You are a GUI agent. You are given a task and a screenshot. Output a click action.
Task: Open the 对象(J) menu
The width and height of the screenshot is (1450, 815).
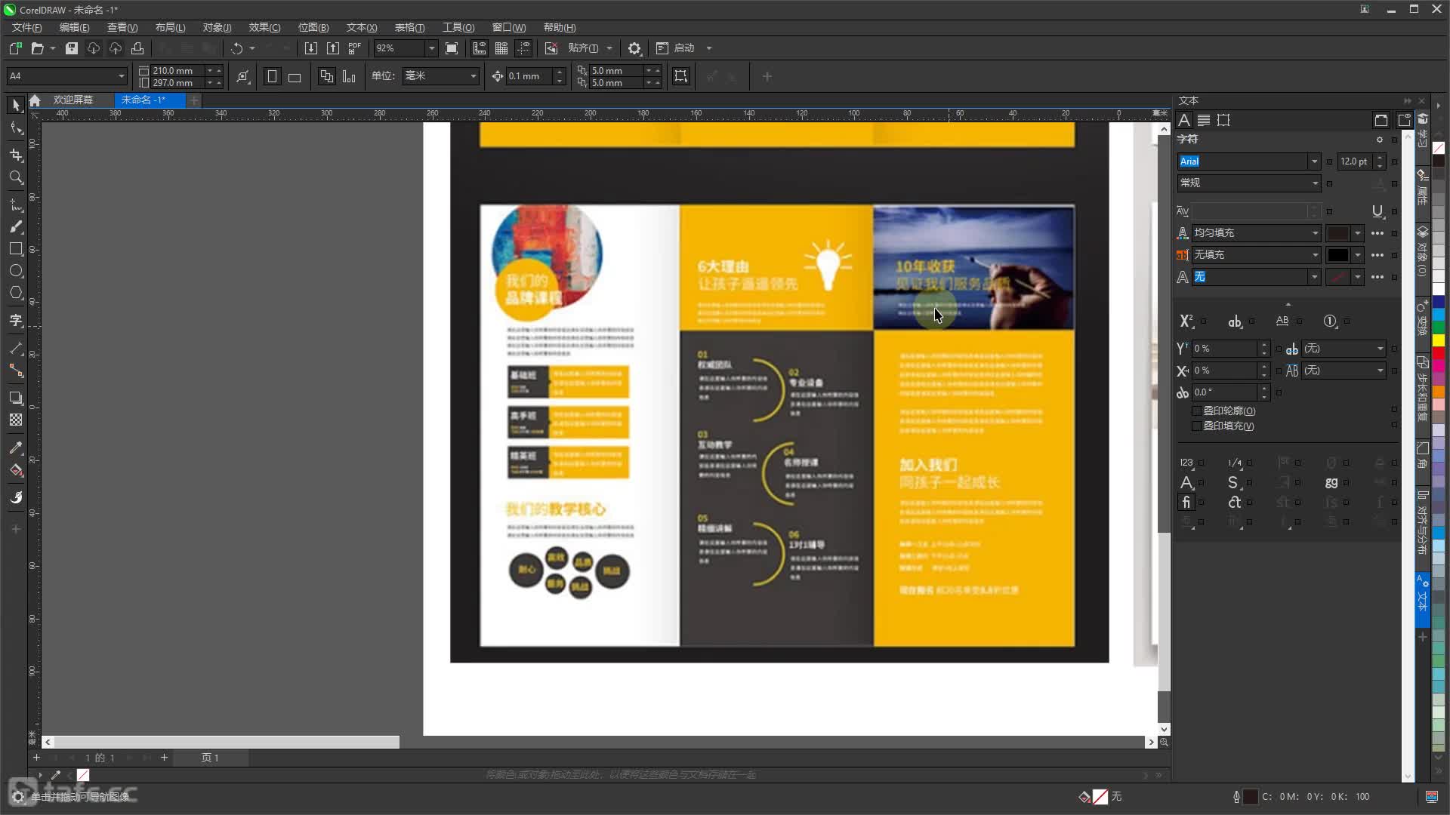coord(217,28)
